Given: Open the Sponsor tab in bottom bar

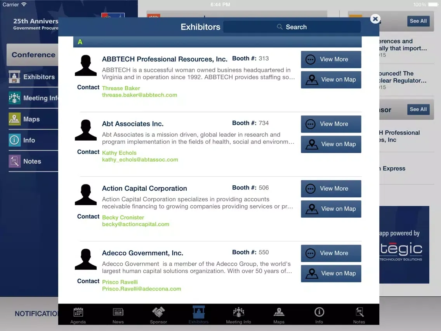Looking at the screenshot, I should point(158,315).
